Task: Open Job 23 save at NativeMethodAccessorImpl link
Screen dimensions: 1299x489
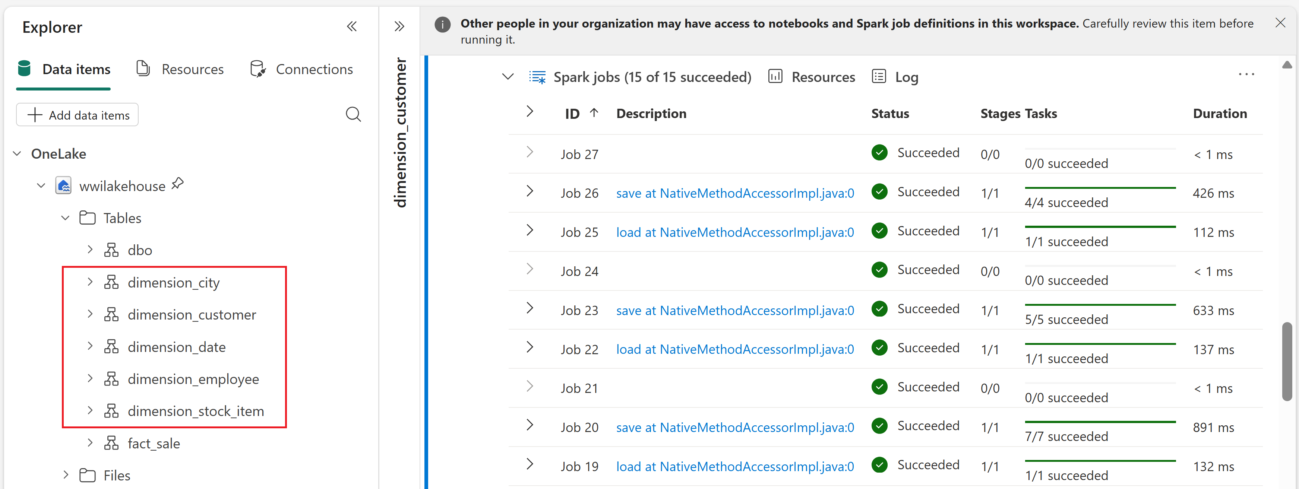Action: tap(735, 310)
